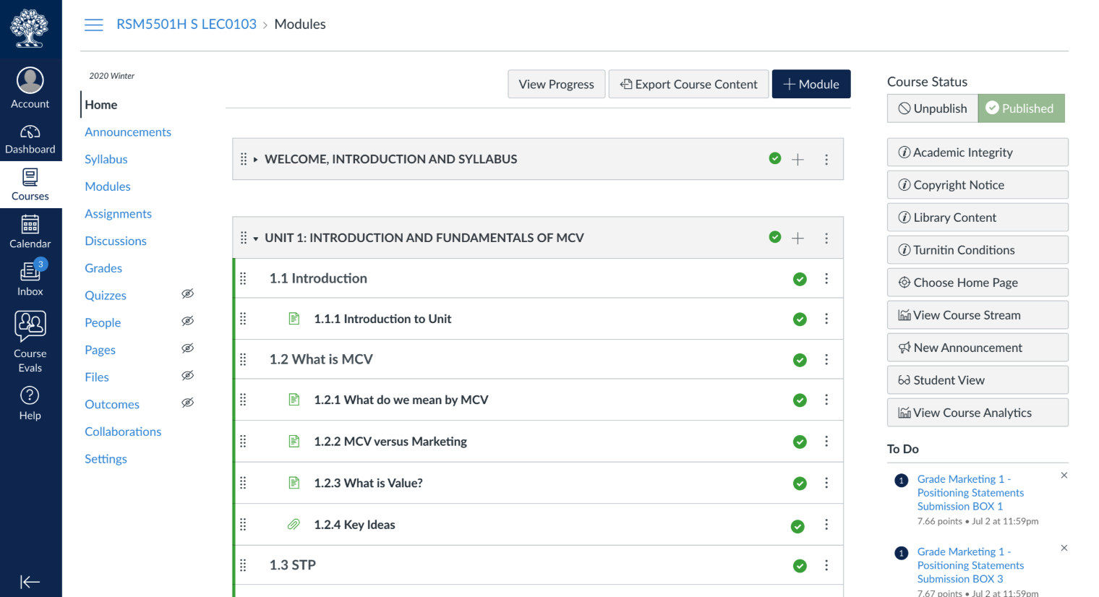This screenshot has width=1099, height=597.
Task: Unpublish '1.2.2 MCV versus Marketing' via its green checkmark
Action: coord(800,441)
